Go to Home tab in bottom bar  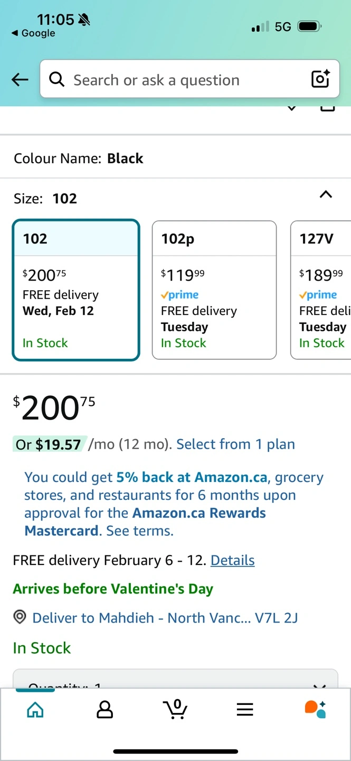(35, 710)
